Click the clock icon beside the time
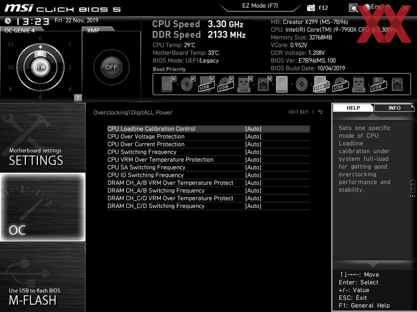The height and width of the screenshot is (312, 417). [8, 21]
